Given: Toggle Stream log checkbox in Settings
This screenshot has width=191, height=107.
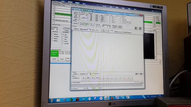Looking at the screenshot, I should [94, 24].
